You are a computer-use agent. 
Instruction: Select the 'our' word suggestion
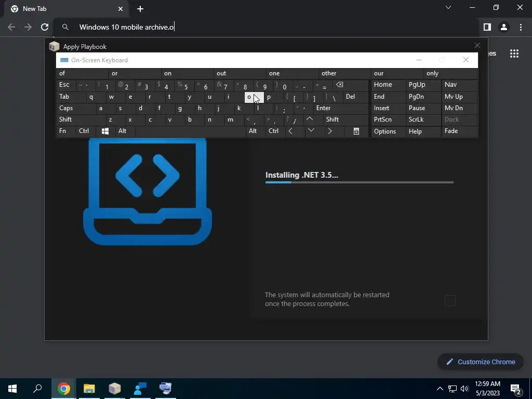(397, 73)
